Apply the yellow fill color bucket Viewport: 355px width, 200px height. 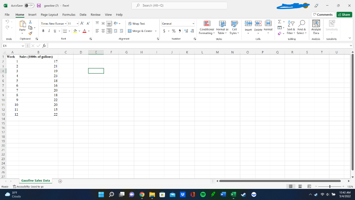coord(75,31)
